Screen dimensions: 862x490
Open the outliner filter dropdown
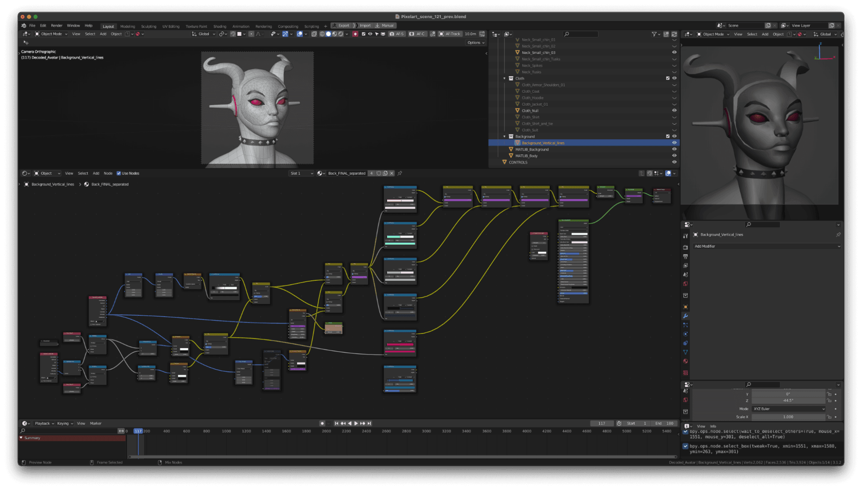656,34
